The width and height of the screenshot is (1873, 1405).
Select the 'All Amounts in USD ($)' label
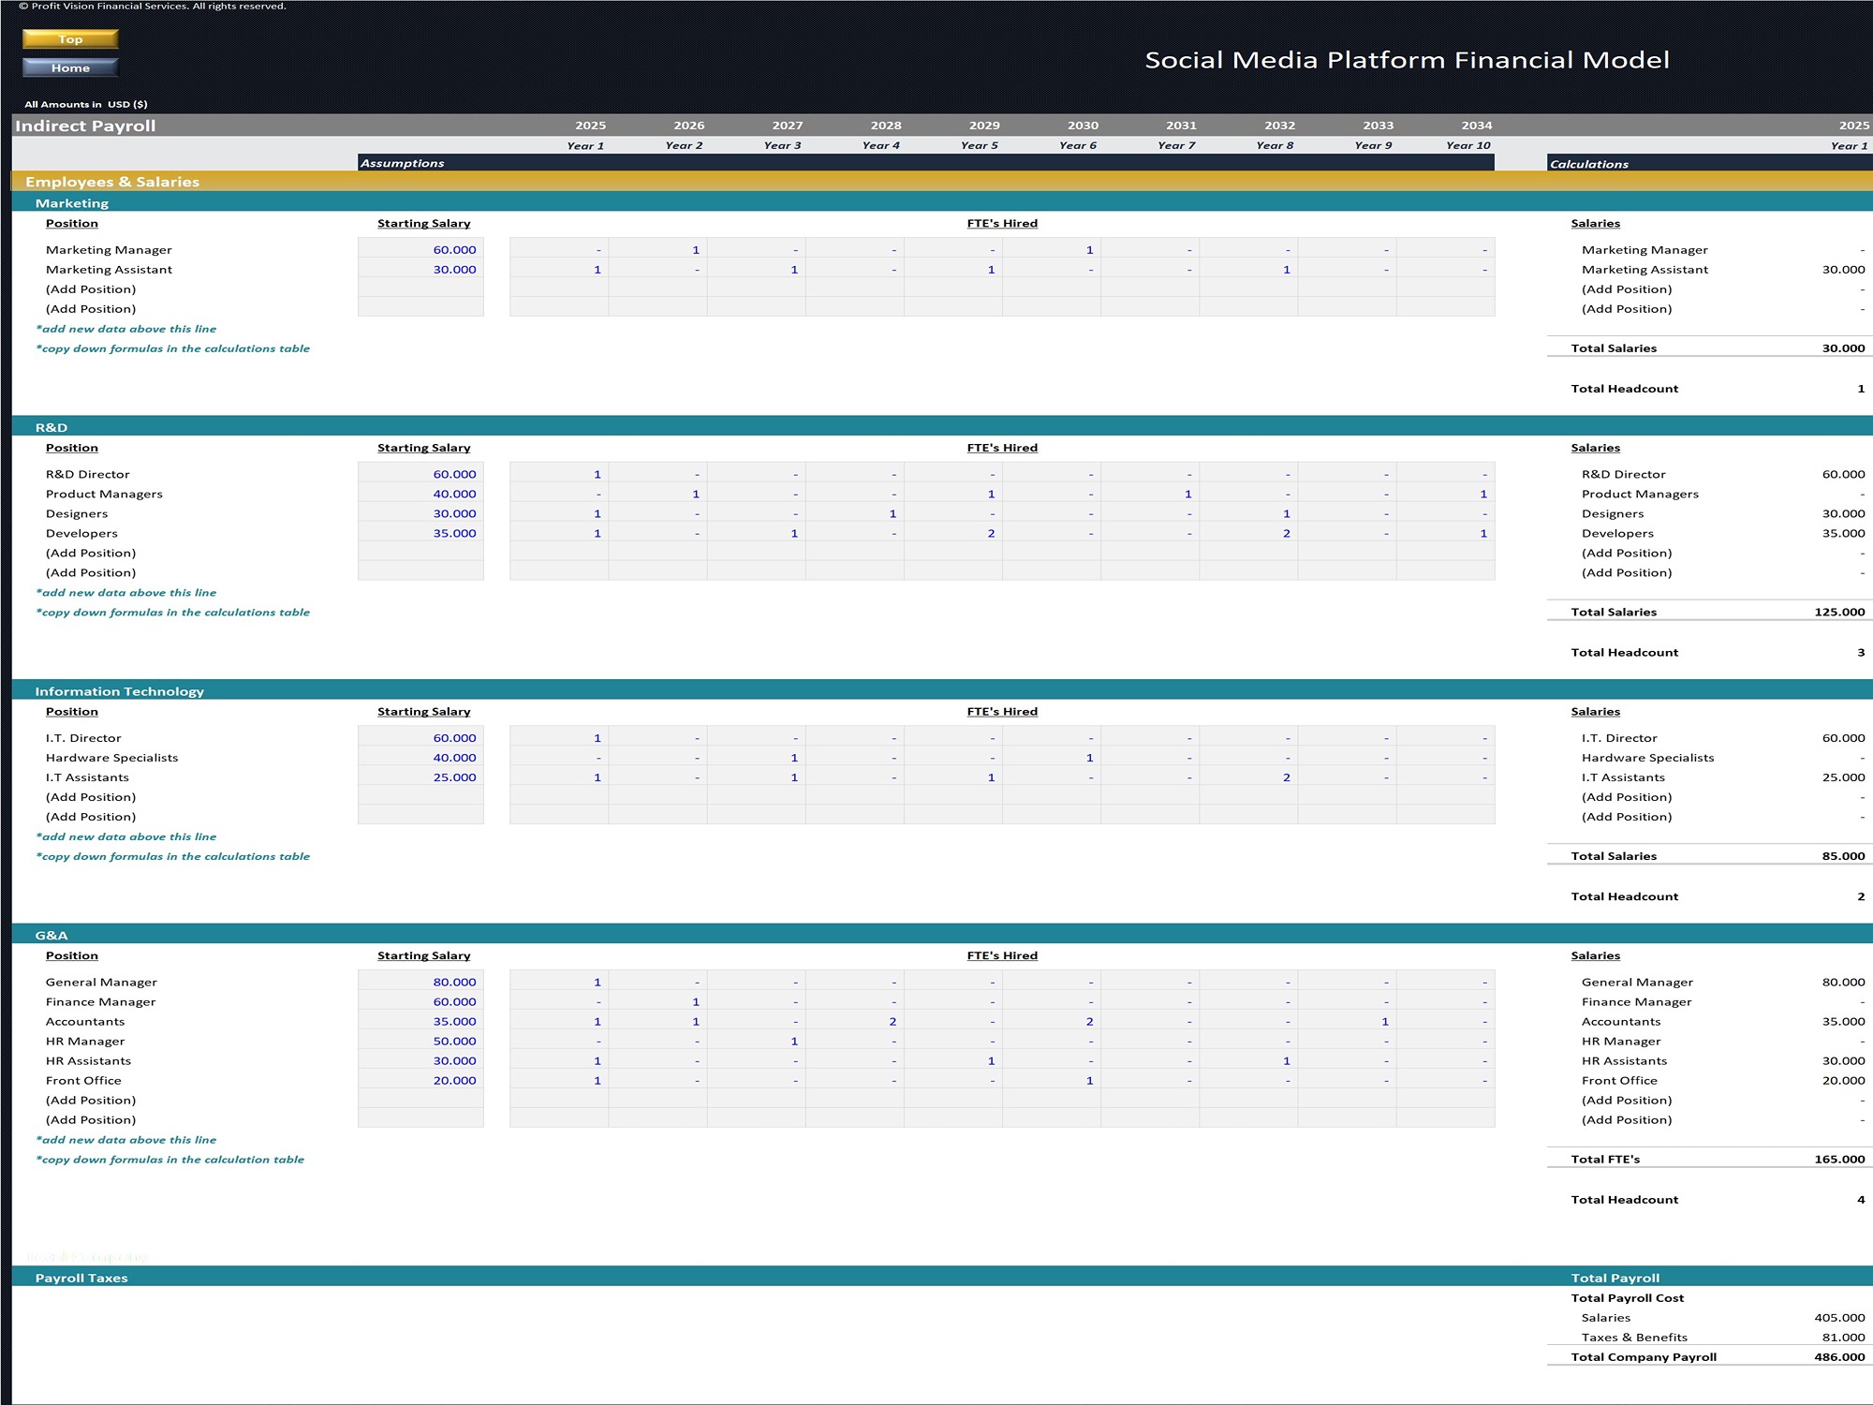click(86, 104)
